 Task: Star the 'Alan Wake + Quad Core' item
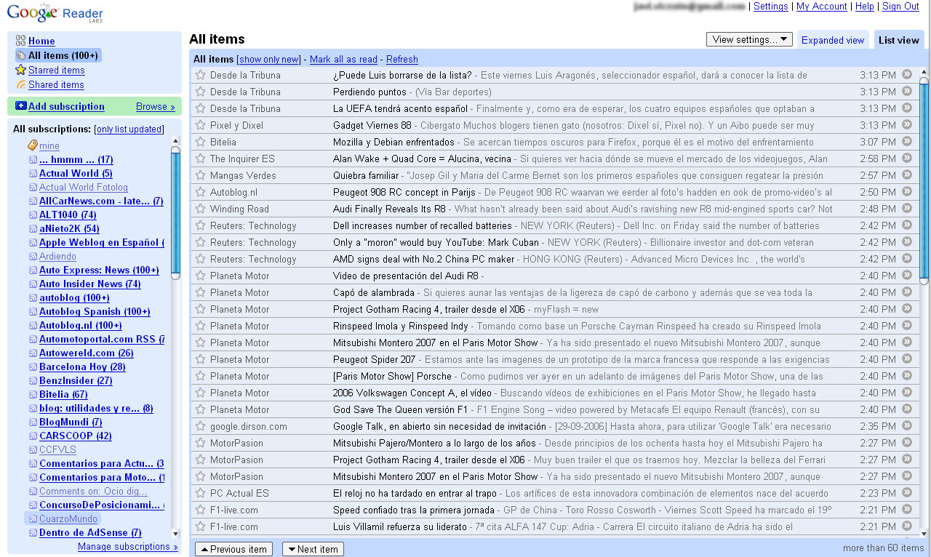point(201,158)
